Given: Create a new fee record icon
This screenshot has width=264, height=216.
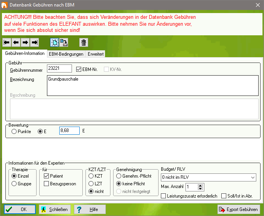Looking at the screenshot, I should 55,42.
